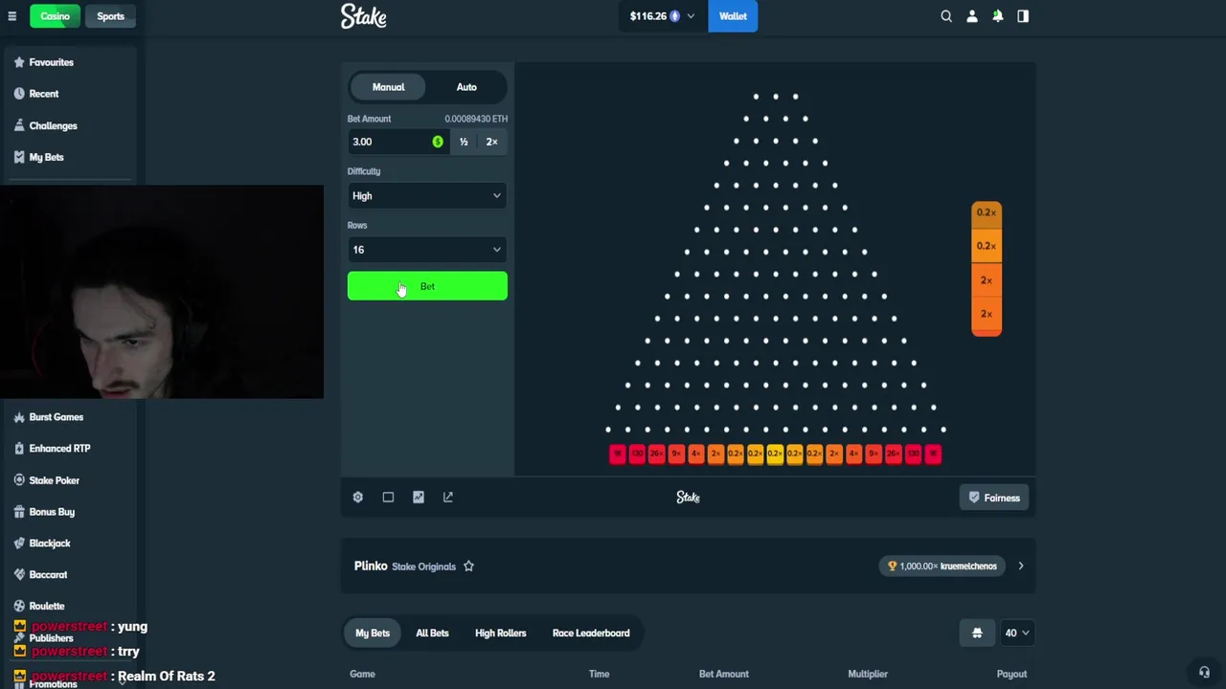This screenshot has width=1226, height=689.
Task: Double the bet amount with 2×
Action: pos(491,142)
